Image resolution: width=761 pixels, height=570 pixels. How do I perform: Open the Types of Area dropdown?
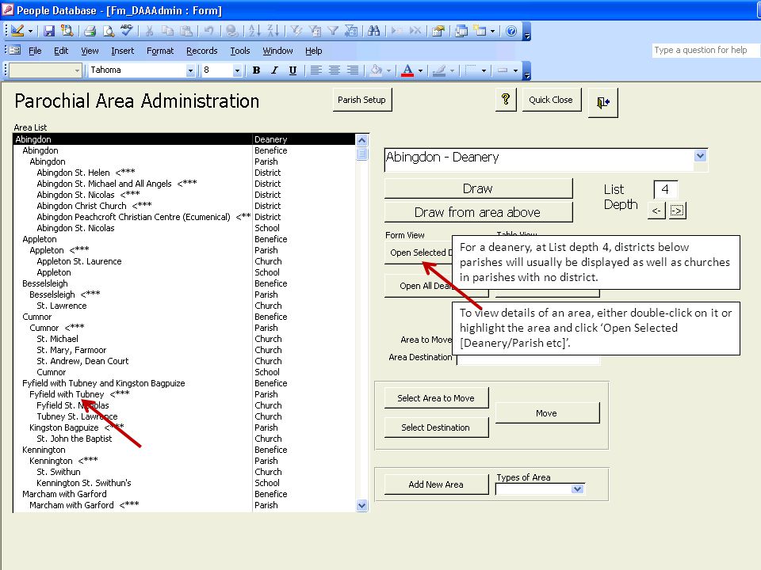[577, 489]
